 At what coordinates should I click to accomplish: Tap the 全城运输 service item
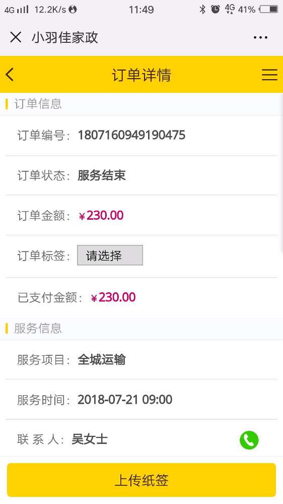pyautogui.click(x=102, y=360)
